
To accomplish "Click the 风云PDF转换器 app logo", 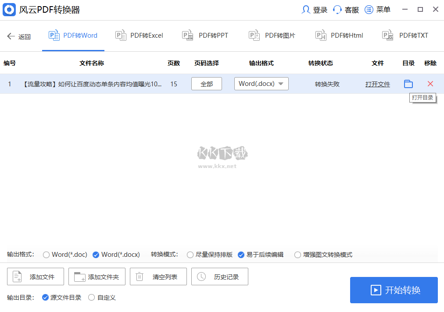I will click(x=9, y=9).
